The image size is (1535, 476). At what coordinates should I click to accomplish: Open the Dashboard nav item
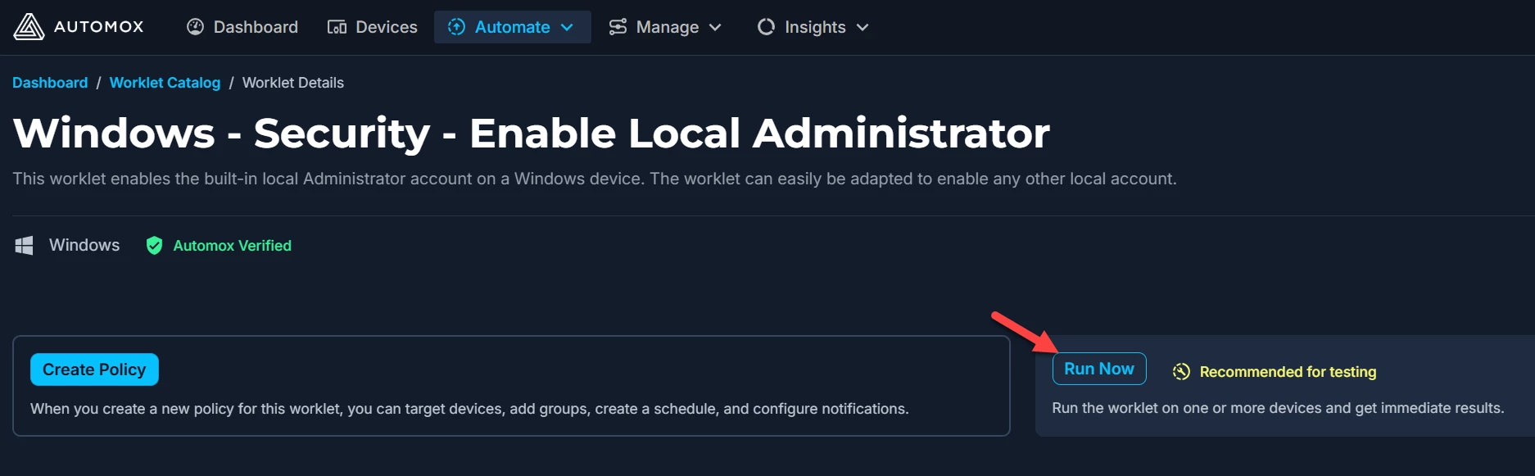242,27
